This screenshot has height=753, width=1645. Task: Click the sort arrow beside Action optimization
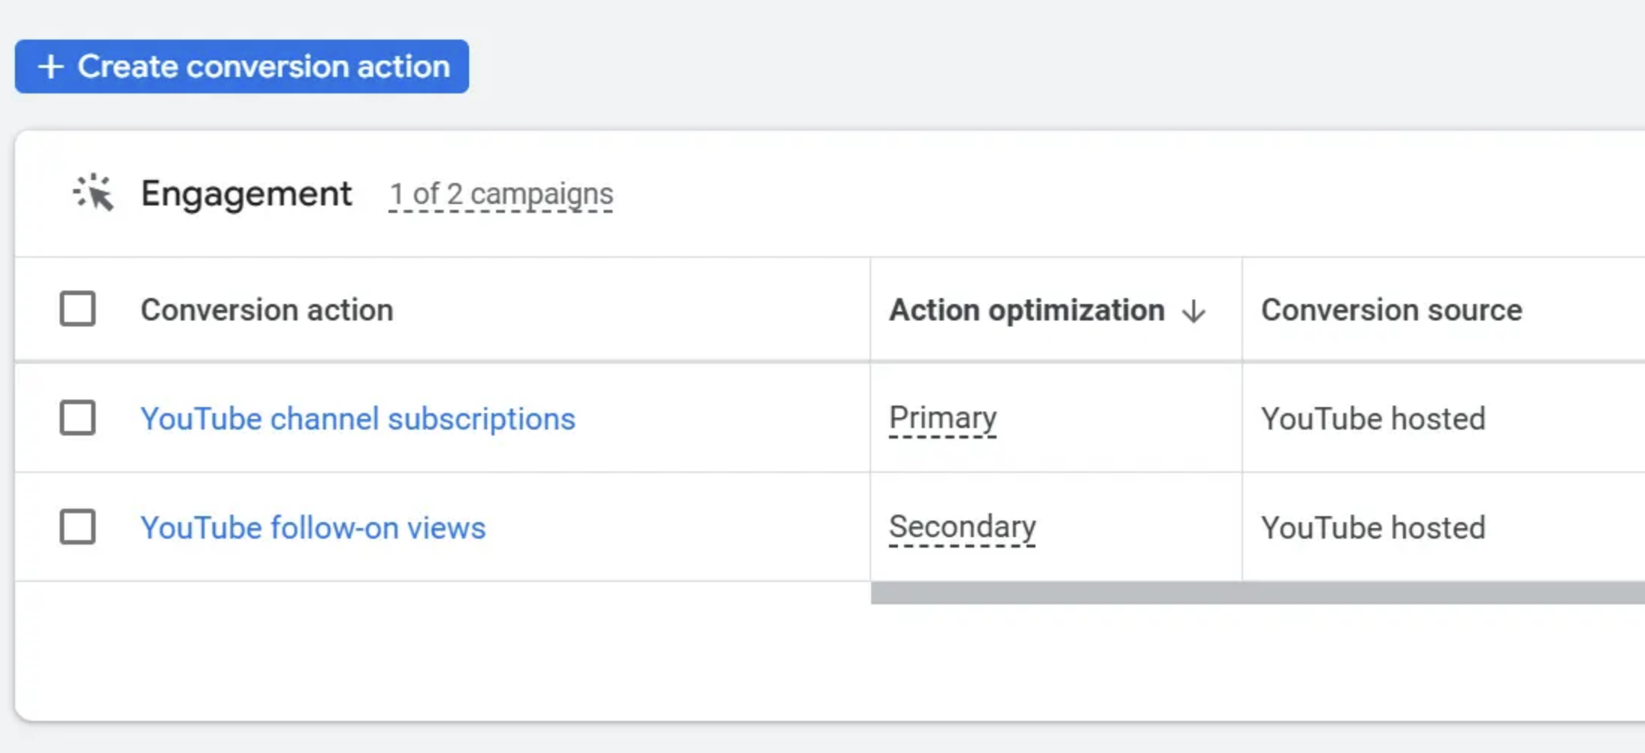tap(1195, 310)
